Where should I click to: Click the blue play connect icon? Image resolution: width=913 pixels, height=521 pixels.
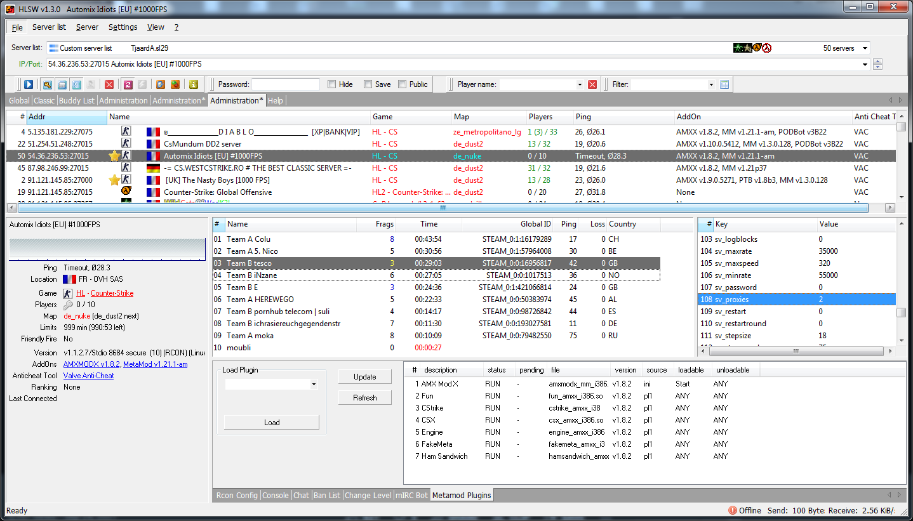click(x=29, y=84)
